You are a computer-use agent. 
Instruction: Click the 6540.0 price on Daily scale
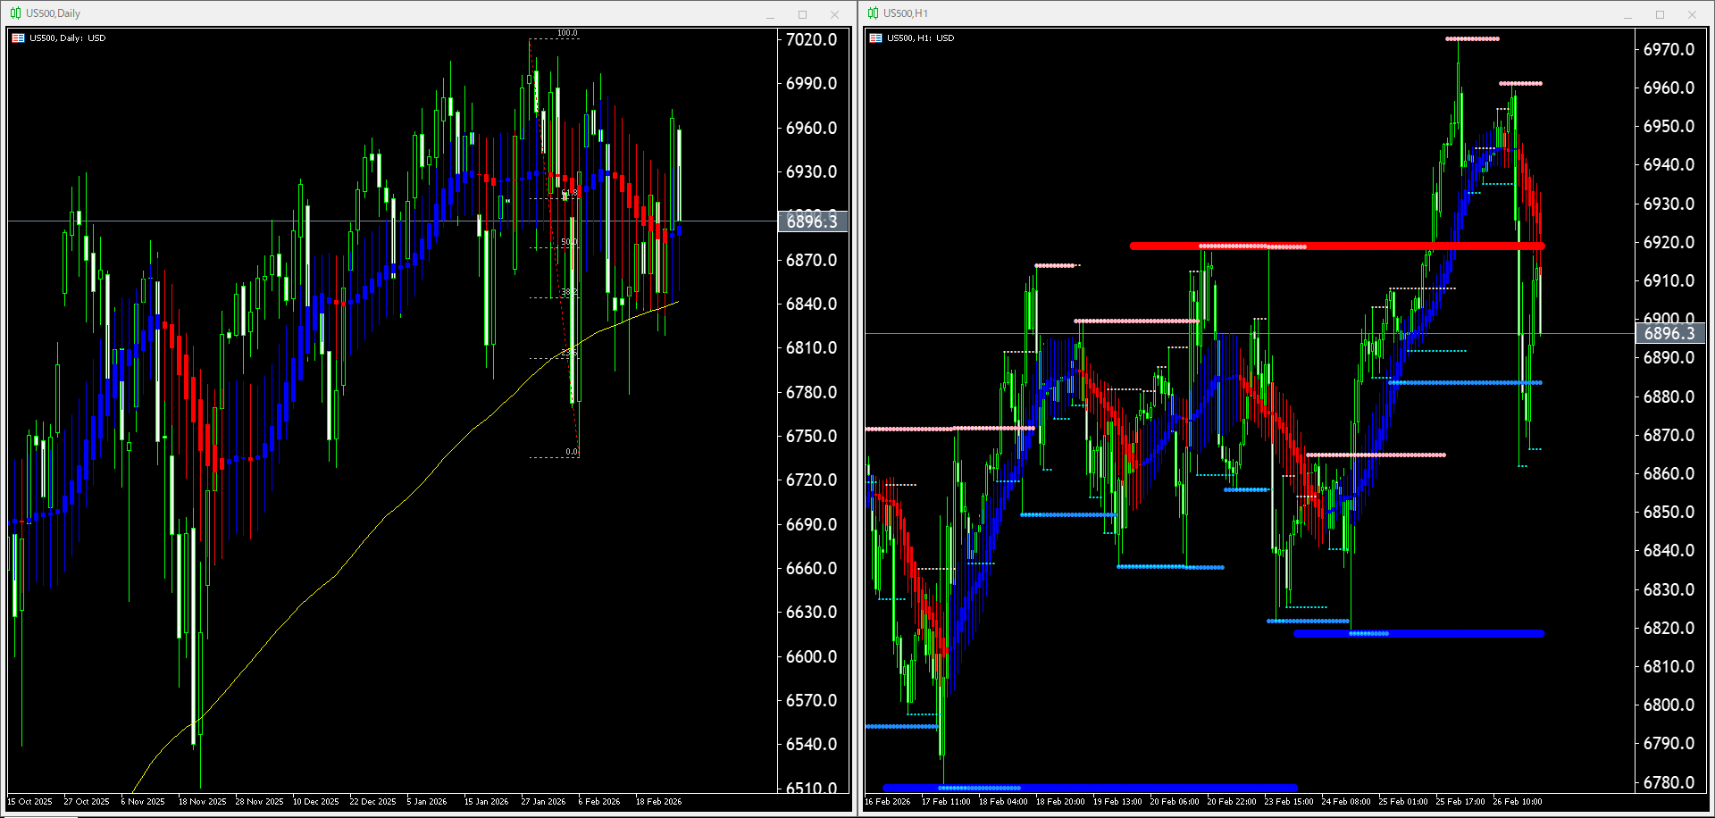811,744
